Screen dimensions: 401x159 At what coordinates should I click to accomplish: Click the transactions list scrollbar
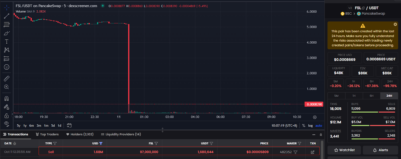(322, 149)
